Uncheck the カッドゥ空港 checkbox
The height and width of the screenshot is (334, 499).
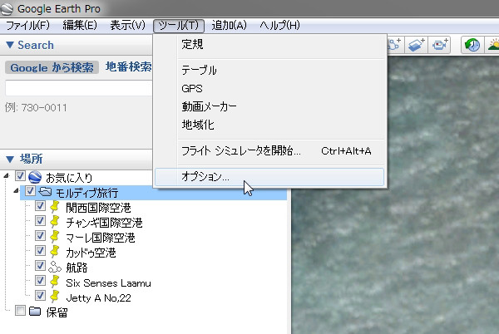pos(40,250)
